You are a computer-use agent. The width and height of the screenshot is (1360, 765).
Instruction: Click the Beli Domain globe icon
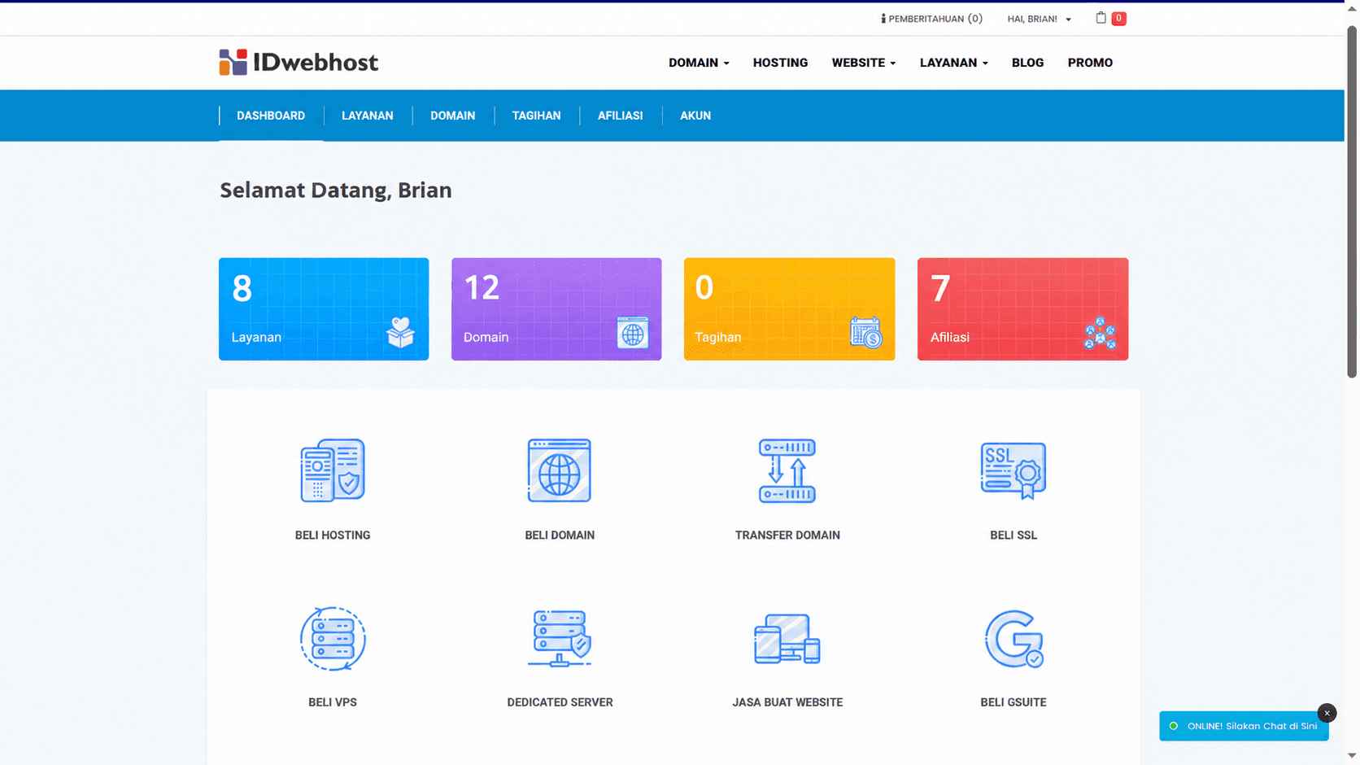click(x=560, y=470)
